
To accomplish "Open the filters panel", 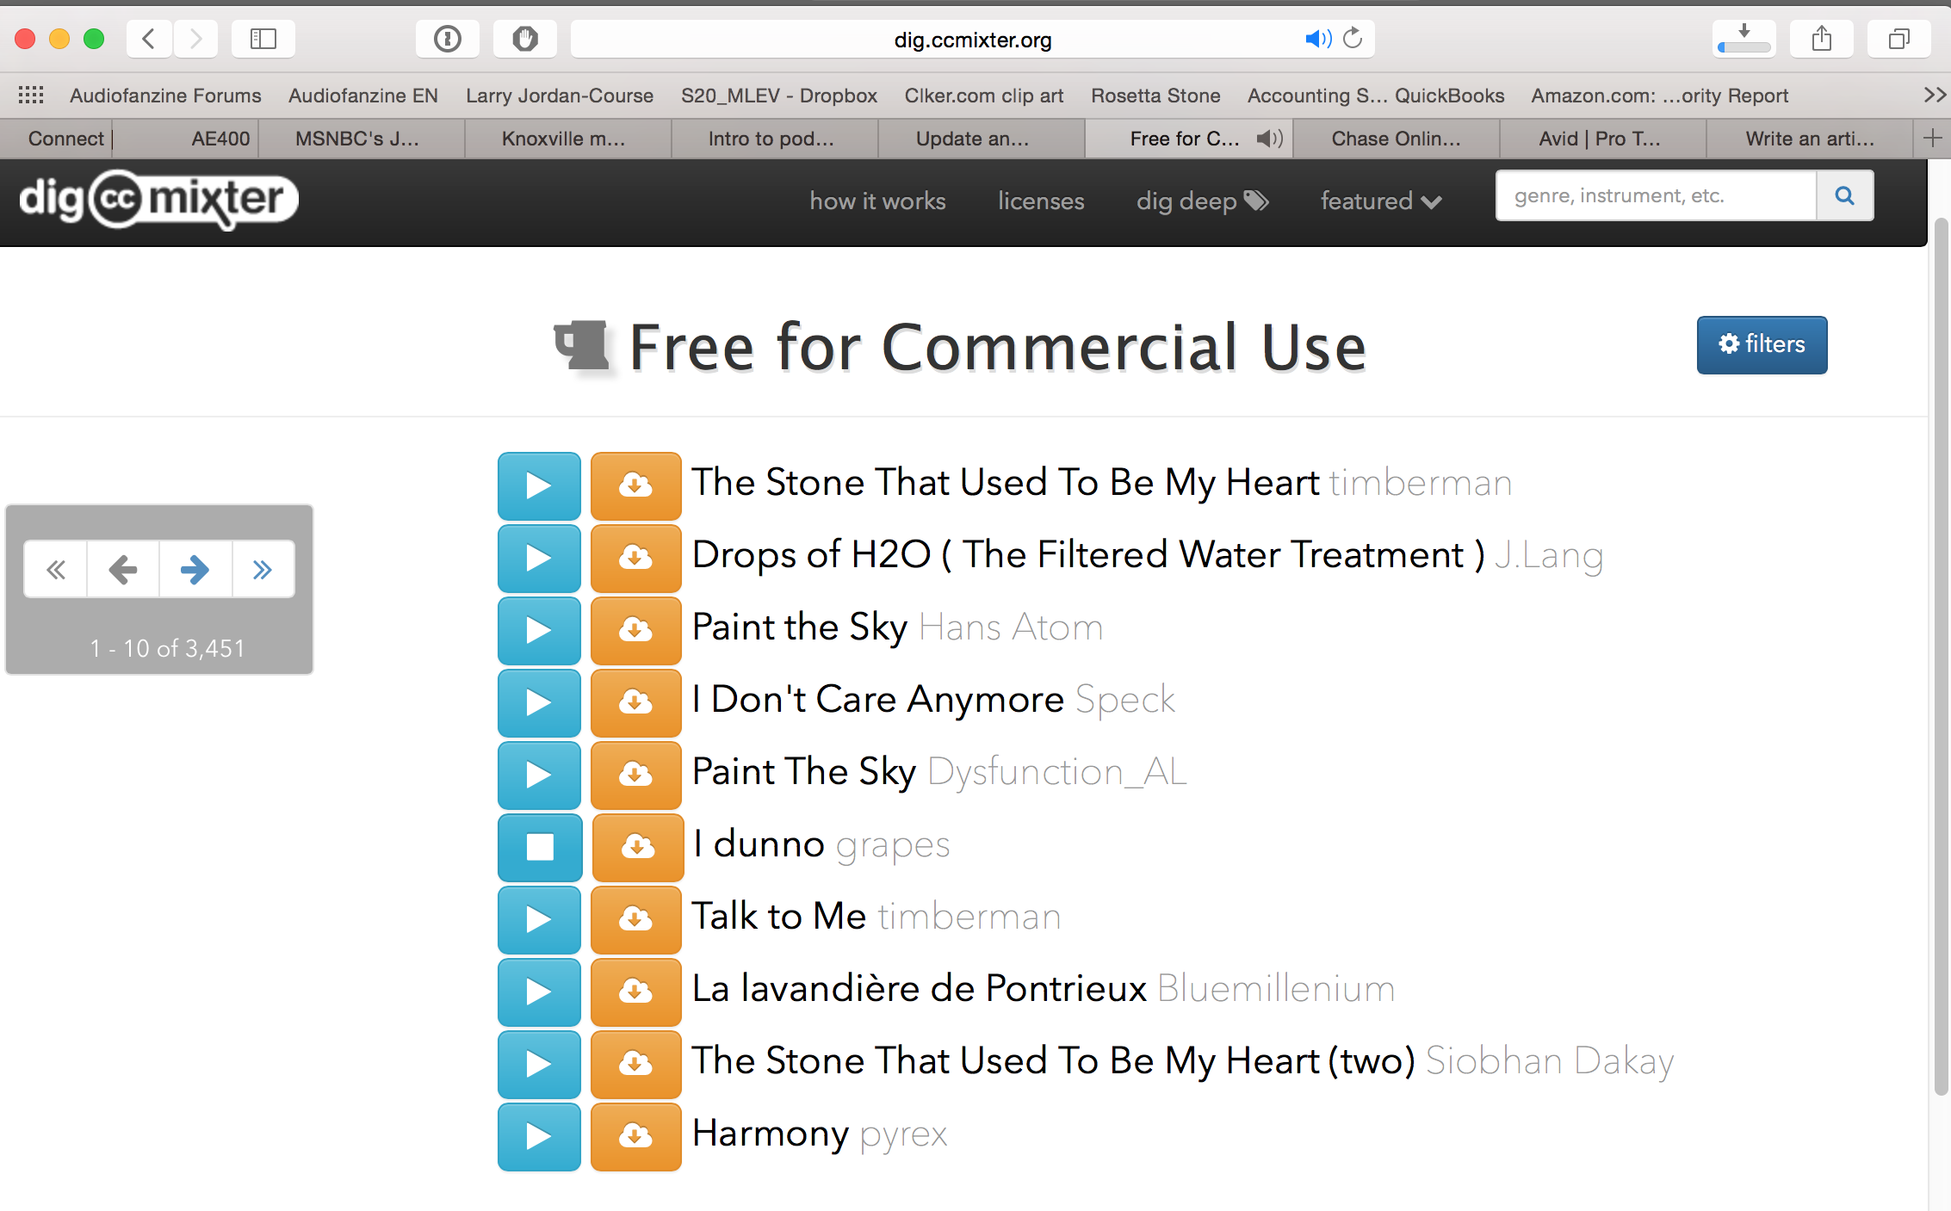I will (1762, 344).
